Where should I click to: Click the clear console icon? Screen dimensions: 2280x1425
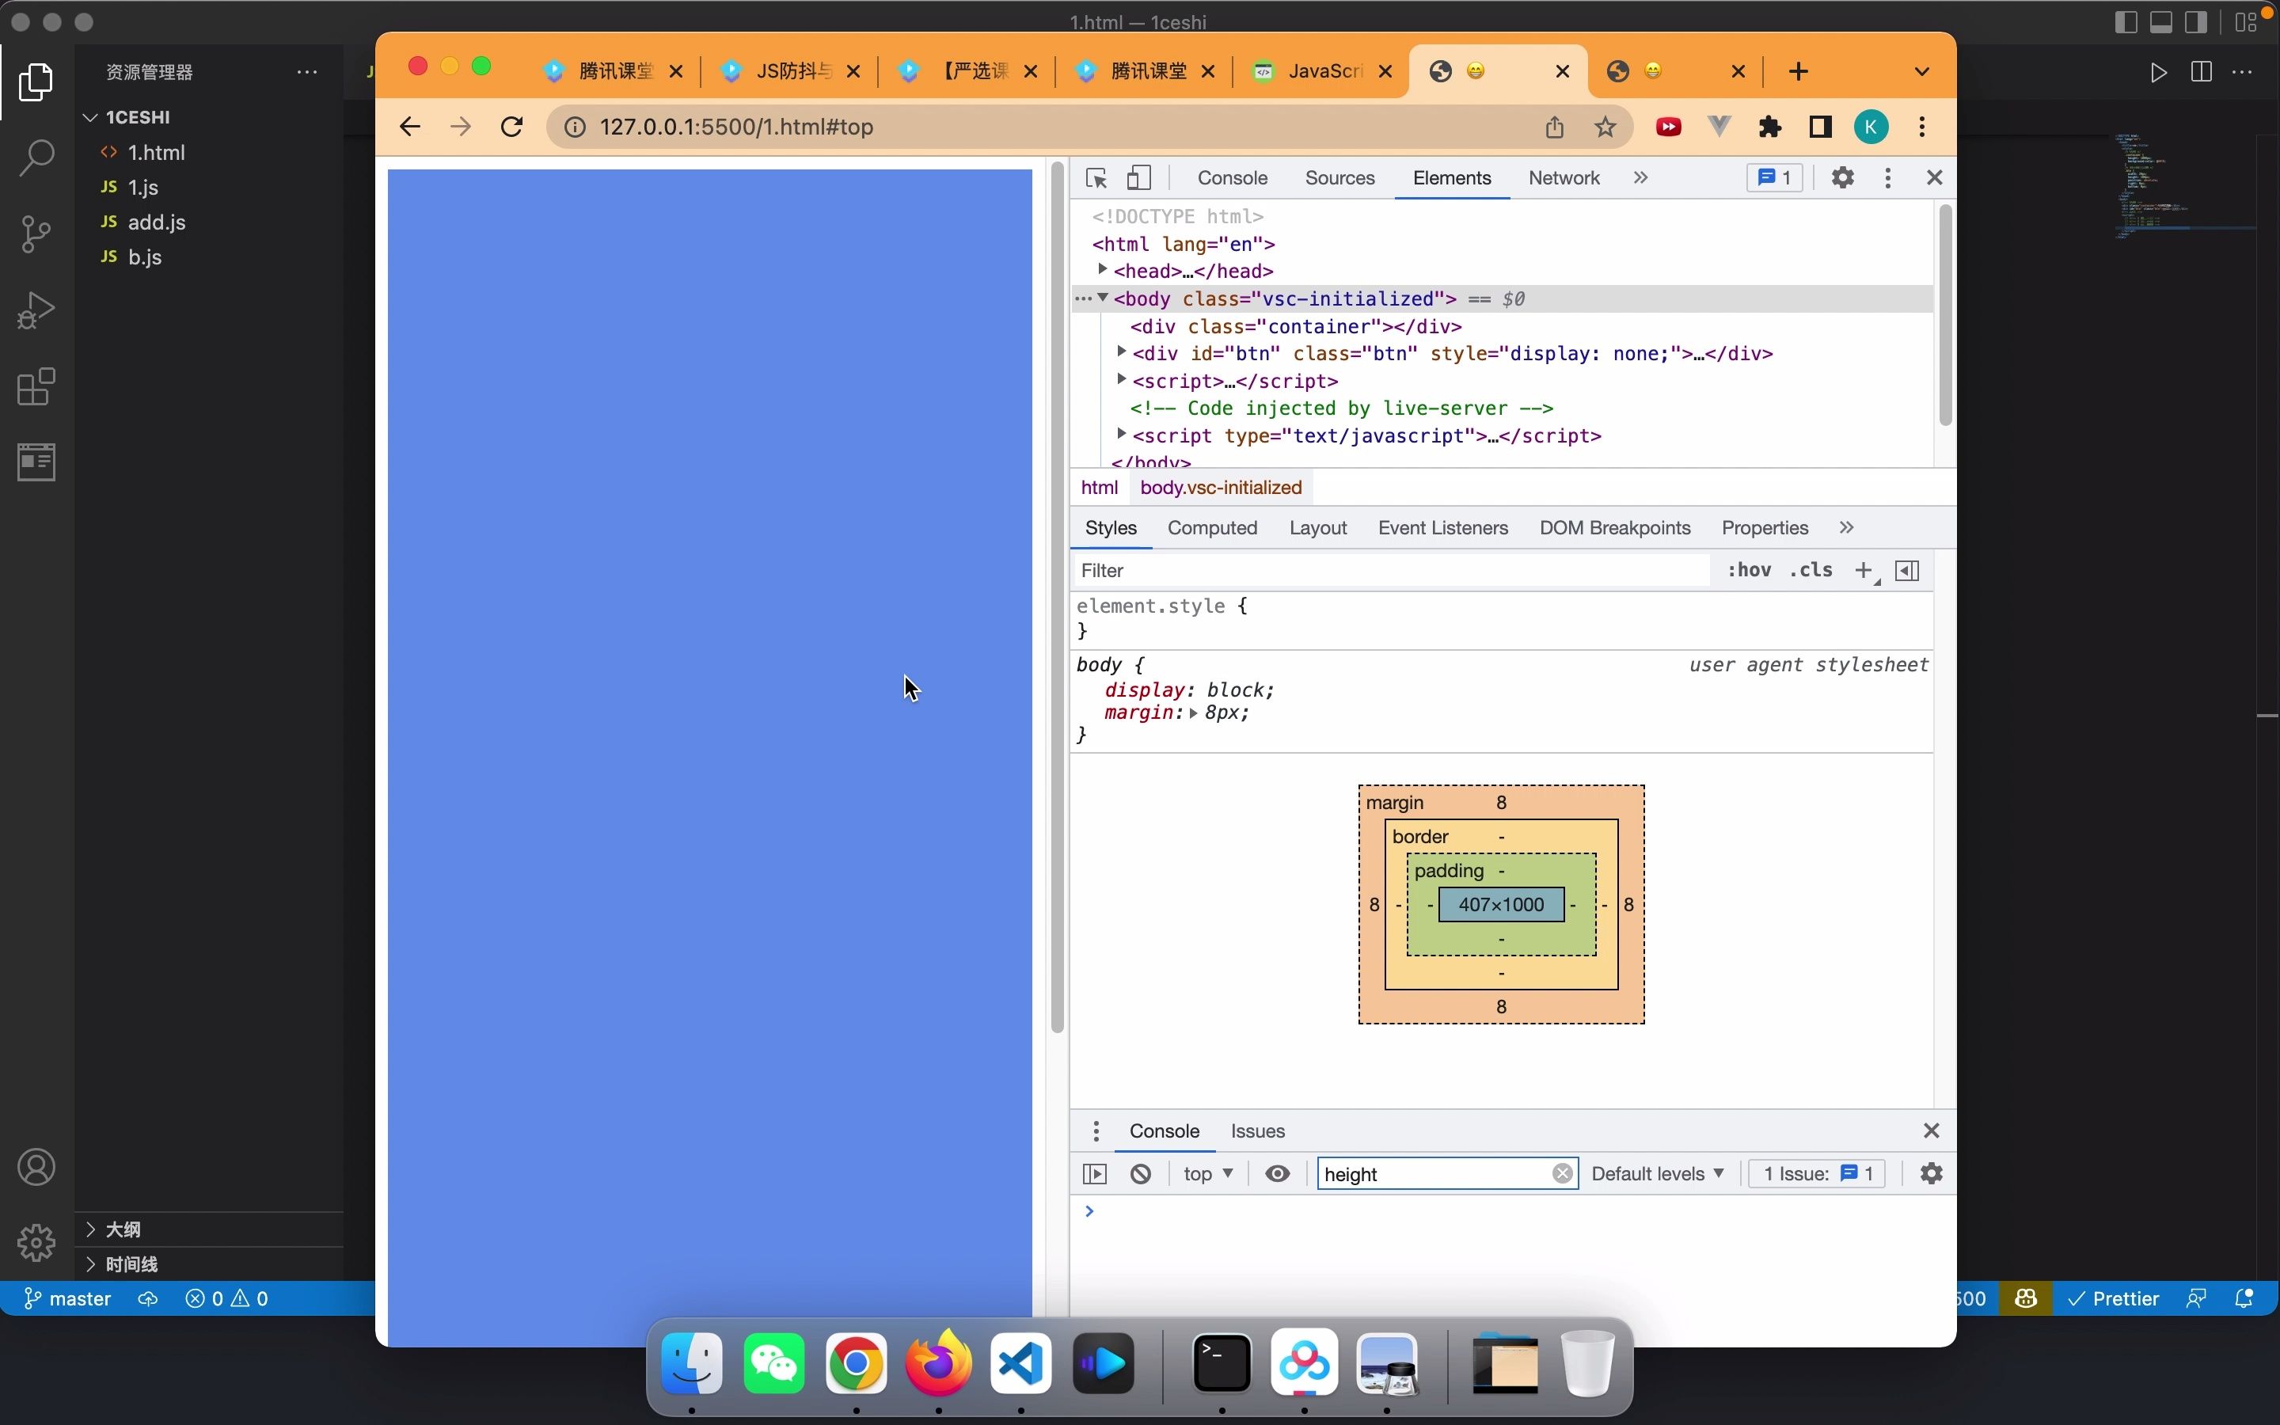coord(1140,1173)
